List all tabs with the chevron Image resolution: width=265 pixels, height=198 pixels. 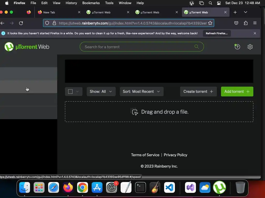[x=246, y=12]
